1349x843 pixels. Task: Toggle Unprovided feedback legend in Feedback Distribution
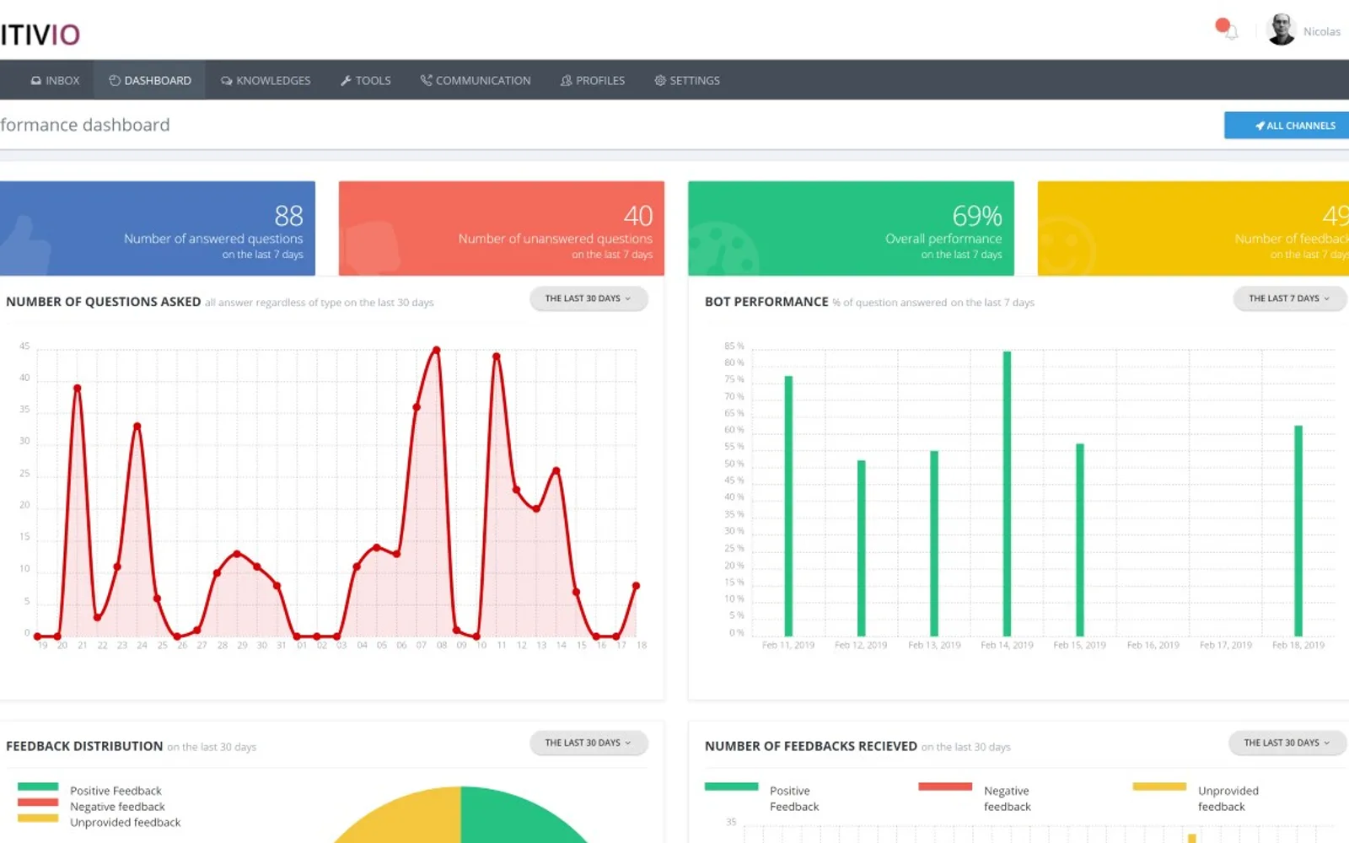99,822
